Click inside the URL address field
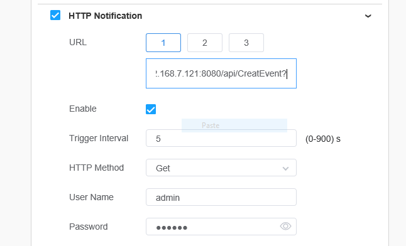The image size is (406, 246). (221, 73)
